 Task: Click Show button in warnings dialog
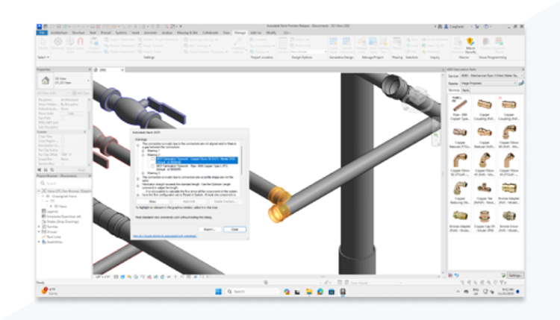[152, 201]
